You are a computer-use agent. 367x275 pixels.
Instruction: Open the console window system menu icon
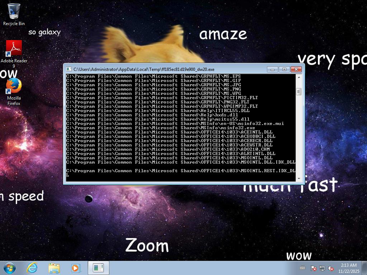coord(69,69)
